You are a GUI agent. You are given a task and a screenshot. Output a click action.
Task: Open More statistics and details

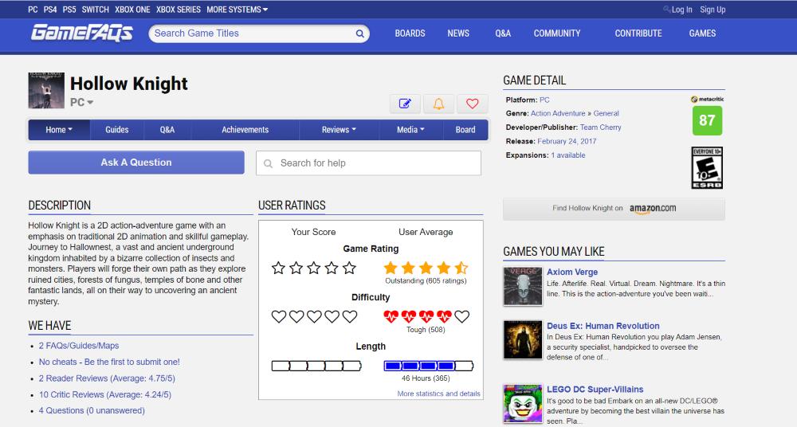(438, 394)
